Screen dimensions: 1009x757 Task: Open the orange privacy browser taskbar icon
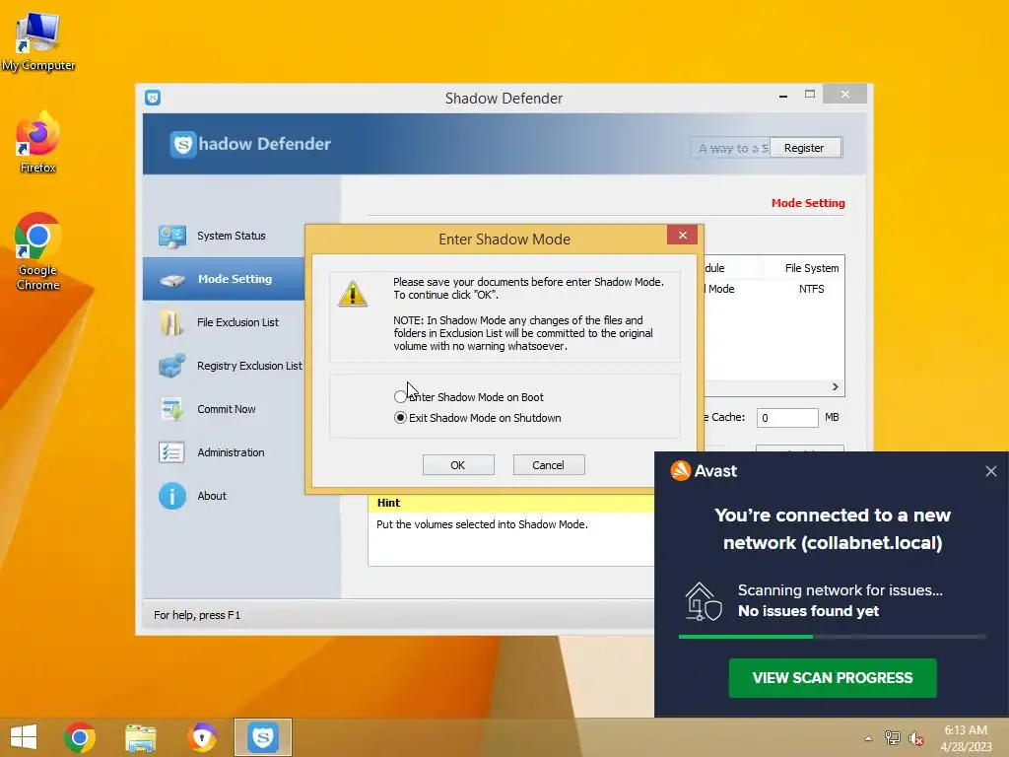202,737
